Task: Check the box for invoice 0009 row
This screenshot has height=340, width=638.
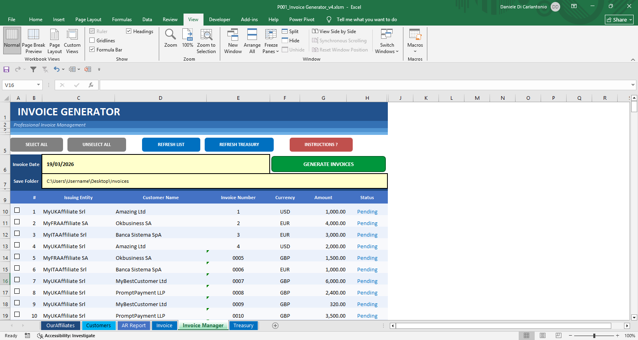Action: click(17, 303)
